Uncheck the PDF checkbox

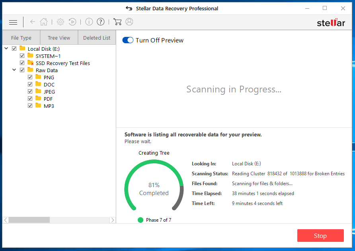[x=30, y=99]
